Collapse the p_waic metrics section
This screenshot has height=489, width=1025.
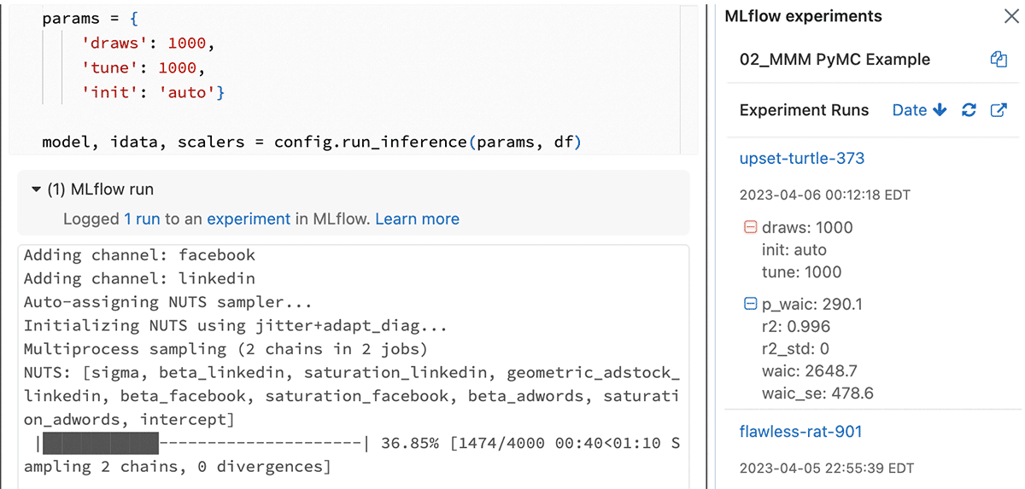click(751, 304)
